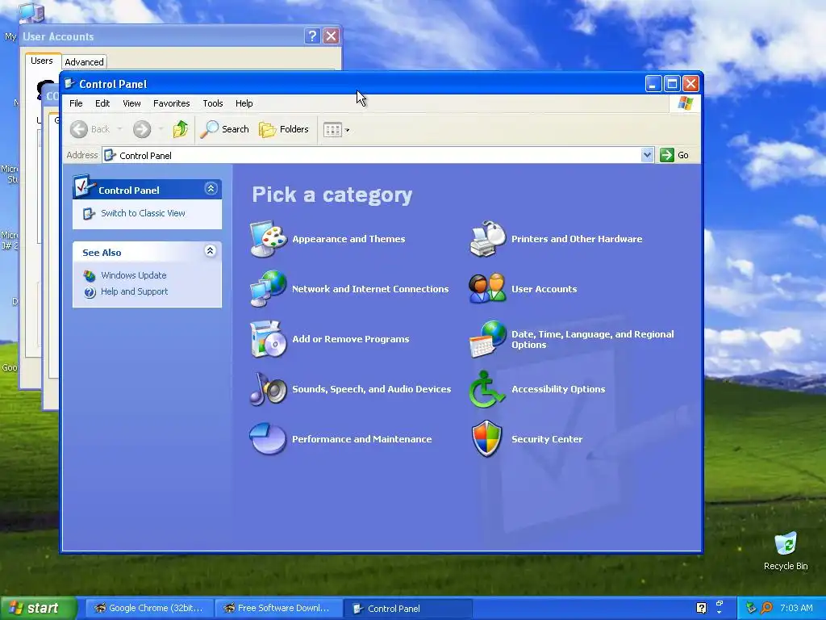Click the Back toolbar button
The height and width of the screenshot is (620, 826).
[90, 129]
